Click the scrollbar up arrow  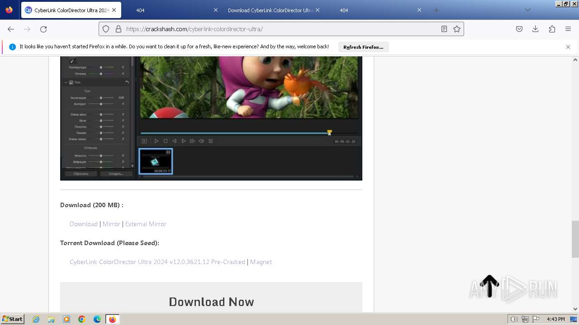point(575,60)
